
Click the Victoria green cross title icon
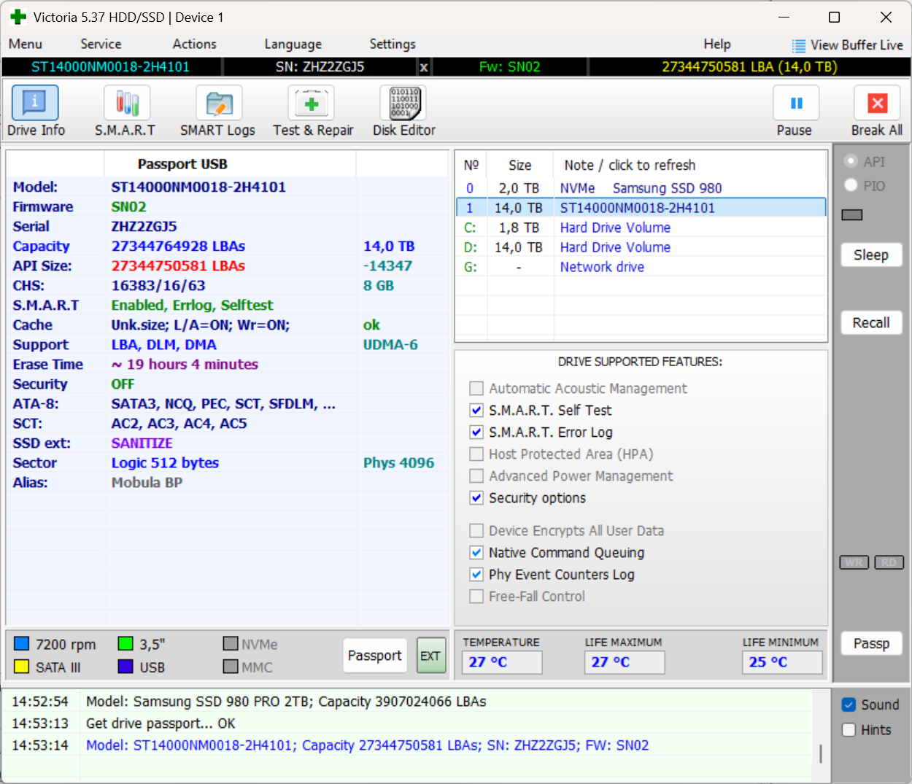[18, 17]
